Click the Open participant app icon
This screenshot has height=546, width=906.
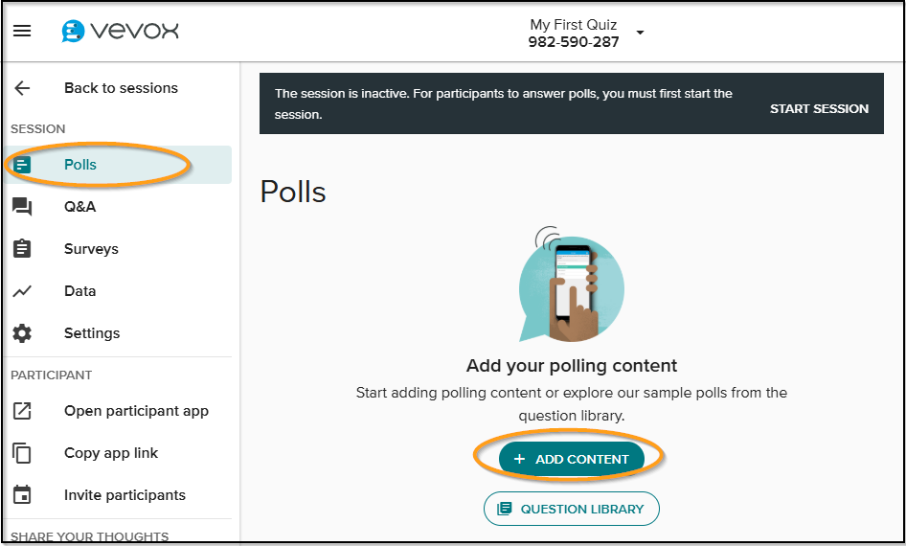pos(22,411)
